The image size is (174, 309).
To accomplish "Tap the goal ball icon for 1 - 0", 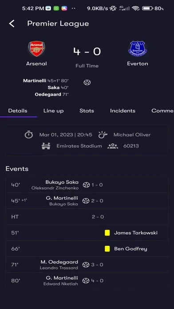I will coord(86,185).
